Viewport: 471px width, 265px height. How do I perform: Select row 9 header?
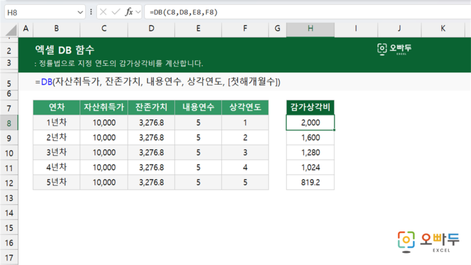pyautogui.click(x=9, y=138)
